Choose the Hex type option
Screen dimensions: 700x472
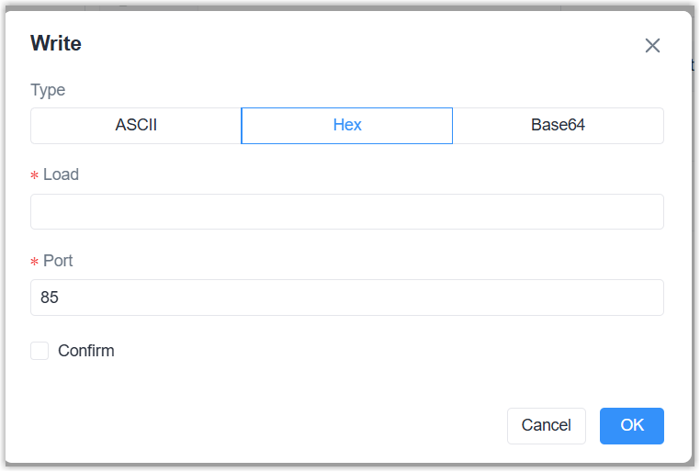tap(346, 126)
